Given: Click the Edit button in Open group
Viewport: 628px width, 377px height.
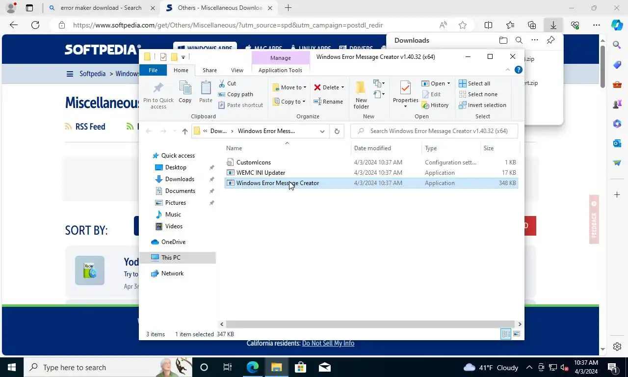Looking at the screenshot, I should click(x=431, y=94).
